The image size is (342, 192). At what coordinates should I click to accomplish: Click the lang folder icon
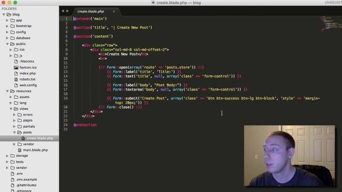(x=16, y=103)
